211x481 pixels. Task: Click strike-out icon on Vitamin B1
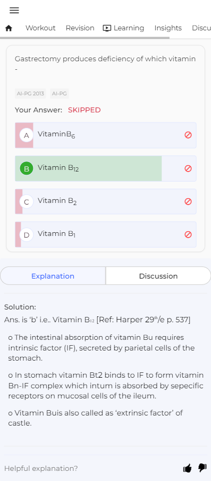pyautogui.click(x=188, y=235)
